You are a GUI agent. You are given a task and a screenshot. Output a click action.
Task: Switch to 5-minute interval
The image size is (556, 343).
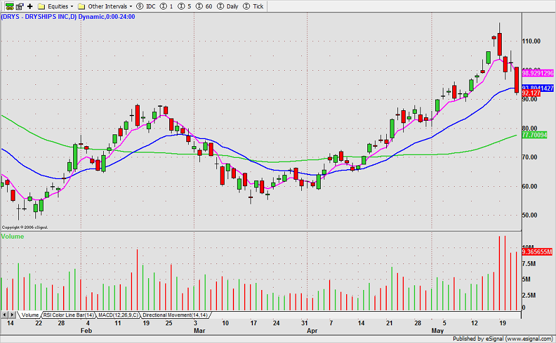pos(185,6)
